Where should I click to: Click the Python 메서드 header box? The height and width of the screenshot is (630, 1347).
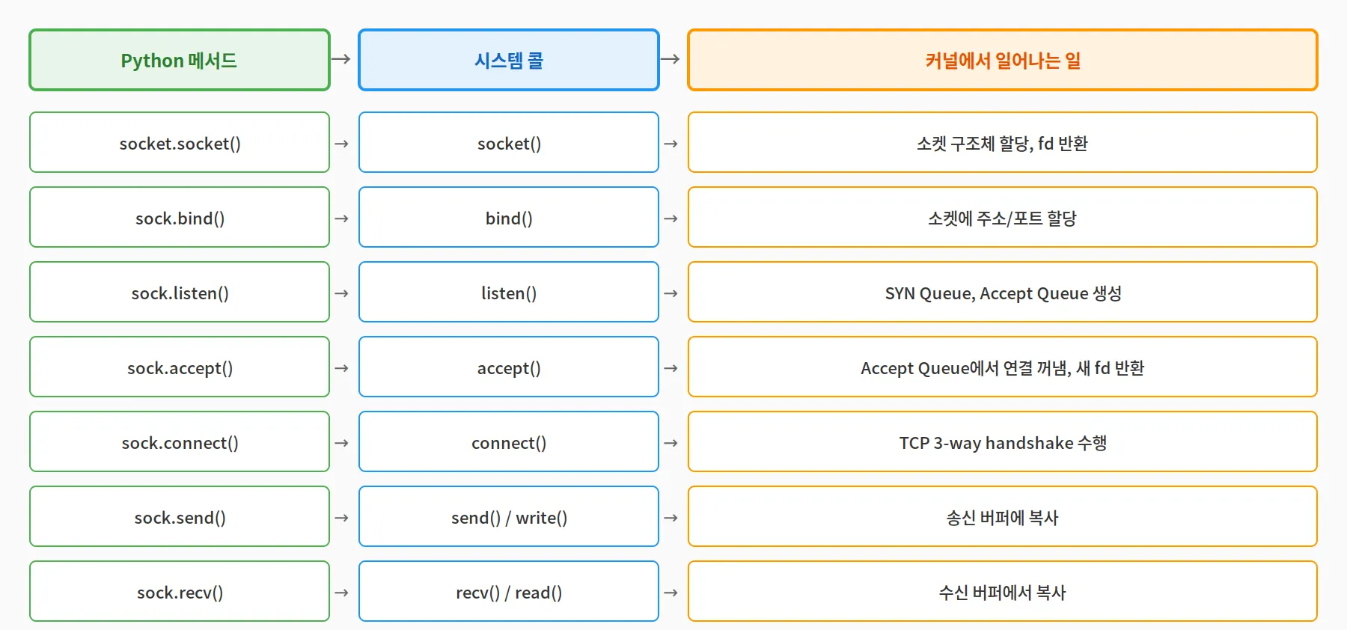[180, 61]
